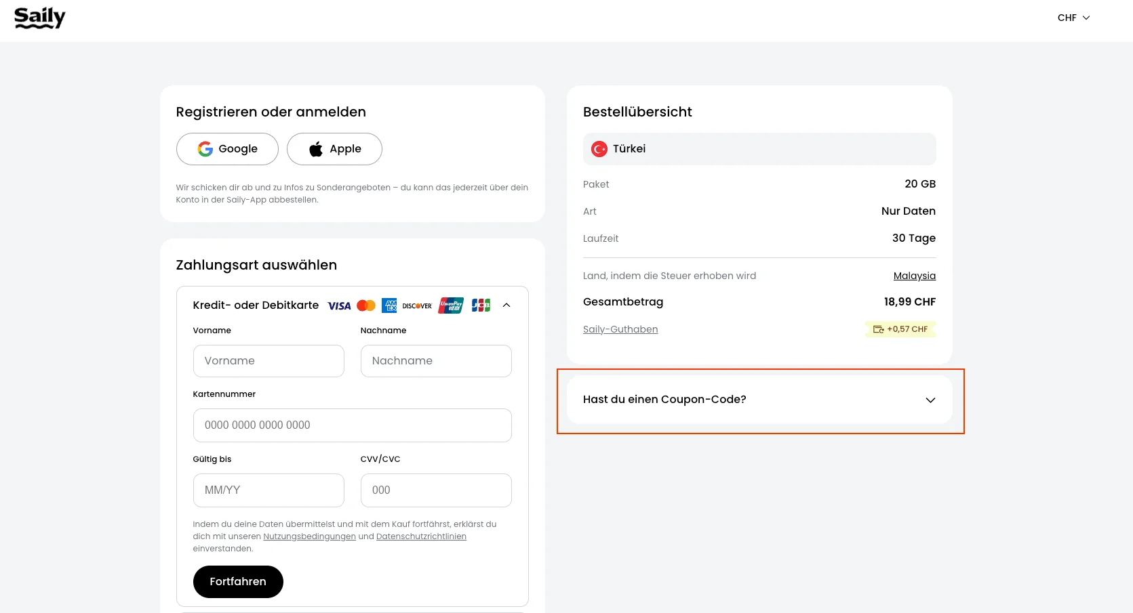Open the Saily logo homepage
Image resolution: width=1133 pixels, height=613 pixels.
(40, 18)
